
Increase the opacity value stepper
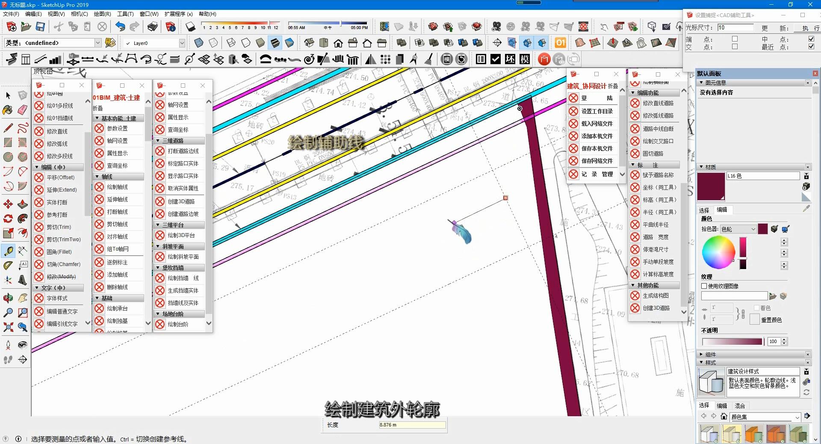pyautogui.click(x=784, y=340)
